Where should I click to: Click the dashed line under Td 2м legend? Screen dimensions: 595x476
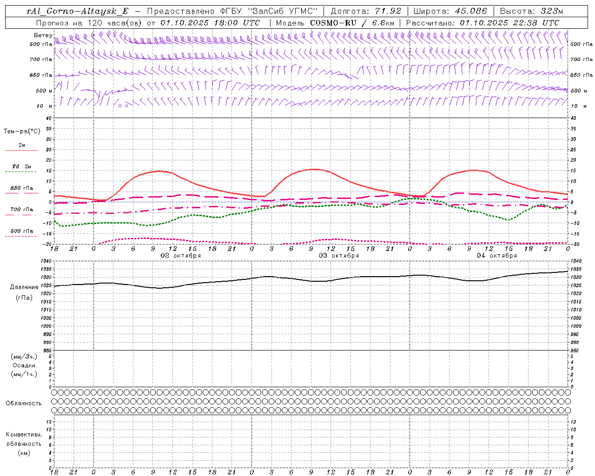click(x=21, y=172)
